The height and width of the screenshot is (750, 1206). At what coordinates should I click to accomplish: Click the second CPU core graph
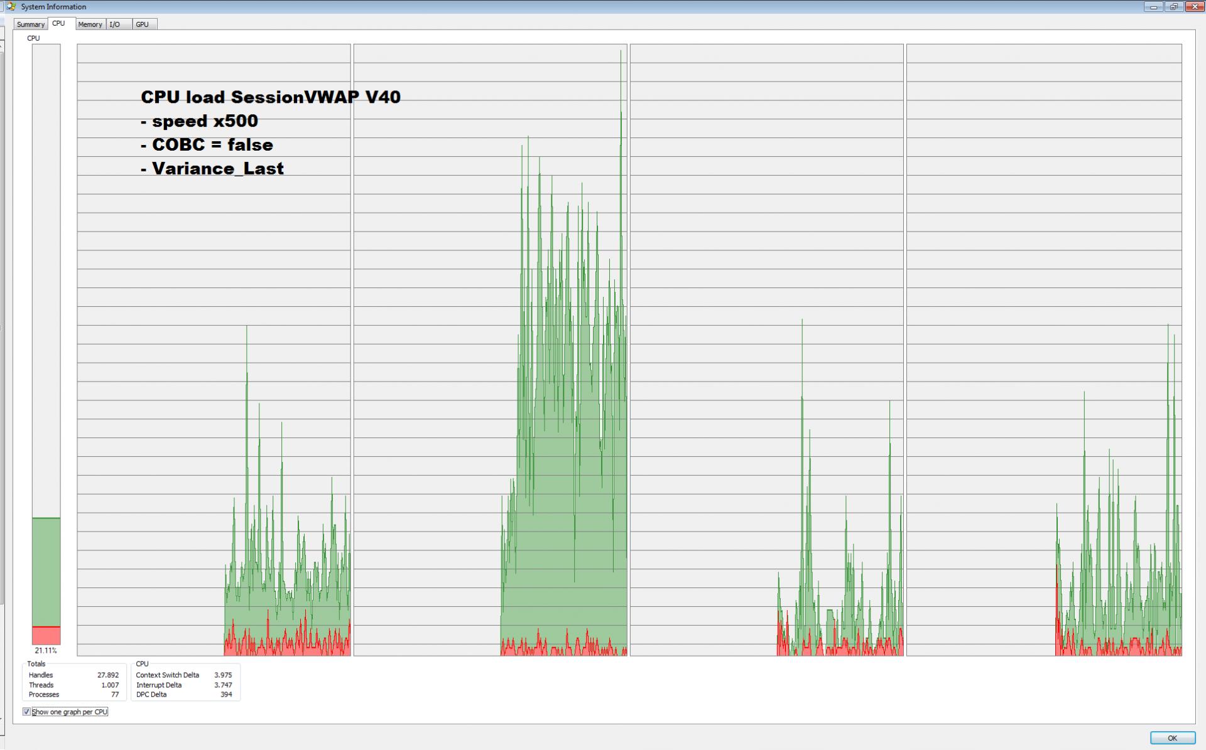[490, 350]
